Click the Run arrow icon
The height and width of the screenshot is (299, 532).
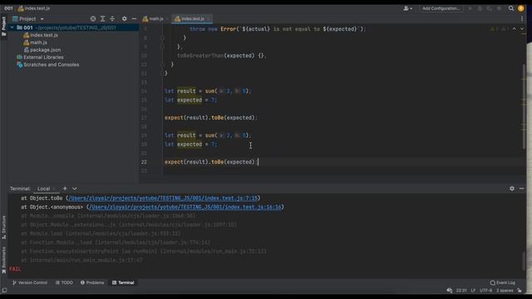coord(470,8)
